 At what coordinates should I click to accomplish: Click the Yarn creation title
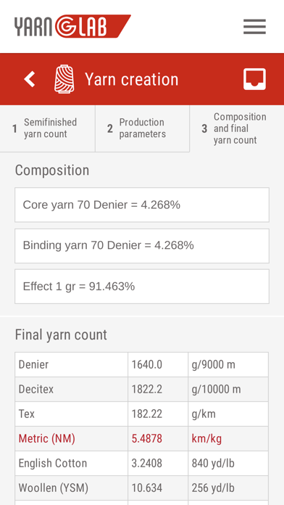click(x=132, y=79)
